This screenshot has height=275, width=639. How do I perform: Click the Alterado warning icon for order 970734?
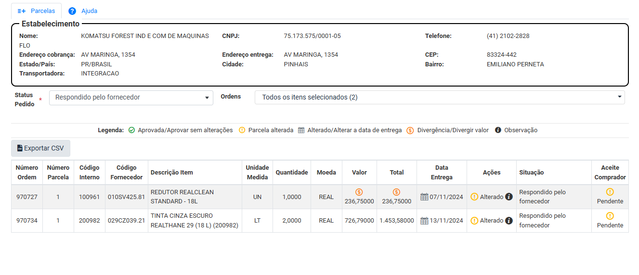click(474, 221)
